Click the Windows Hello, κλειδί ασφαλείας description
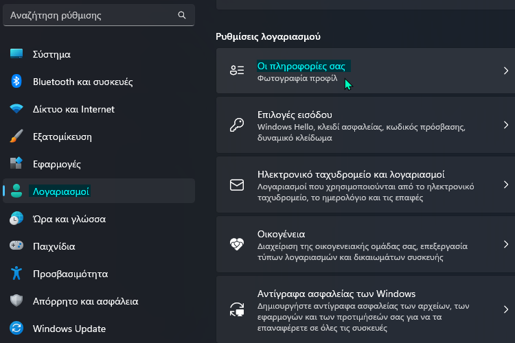515x343 pixels. pyautogui.click(x=361, y=132)
